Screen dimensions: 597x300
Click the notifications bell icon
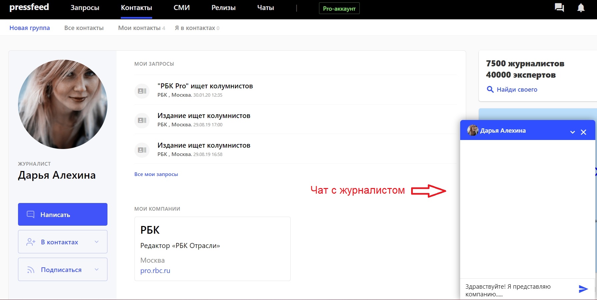(581, 8)
